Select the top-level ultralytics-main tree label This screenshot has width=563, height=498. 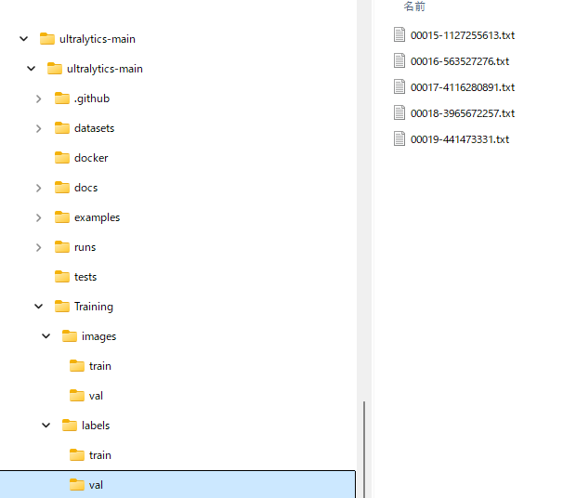(x=98, y=39)
